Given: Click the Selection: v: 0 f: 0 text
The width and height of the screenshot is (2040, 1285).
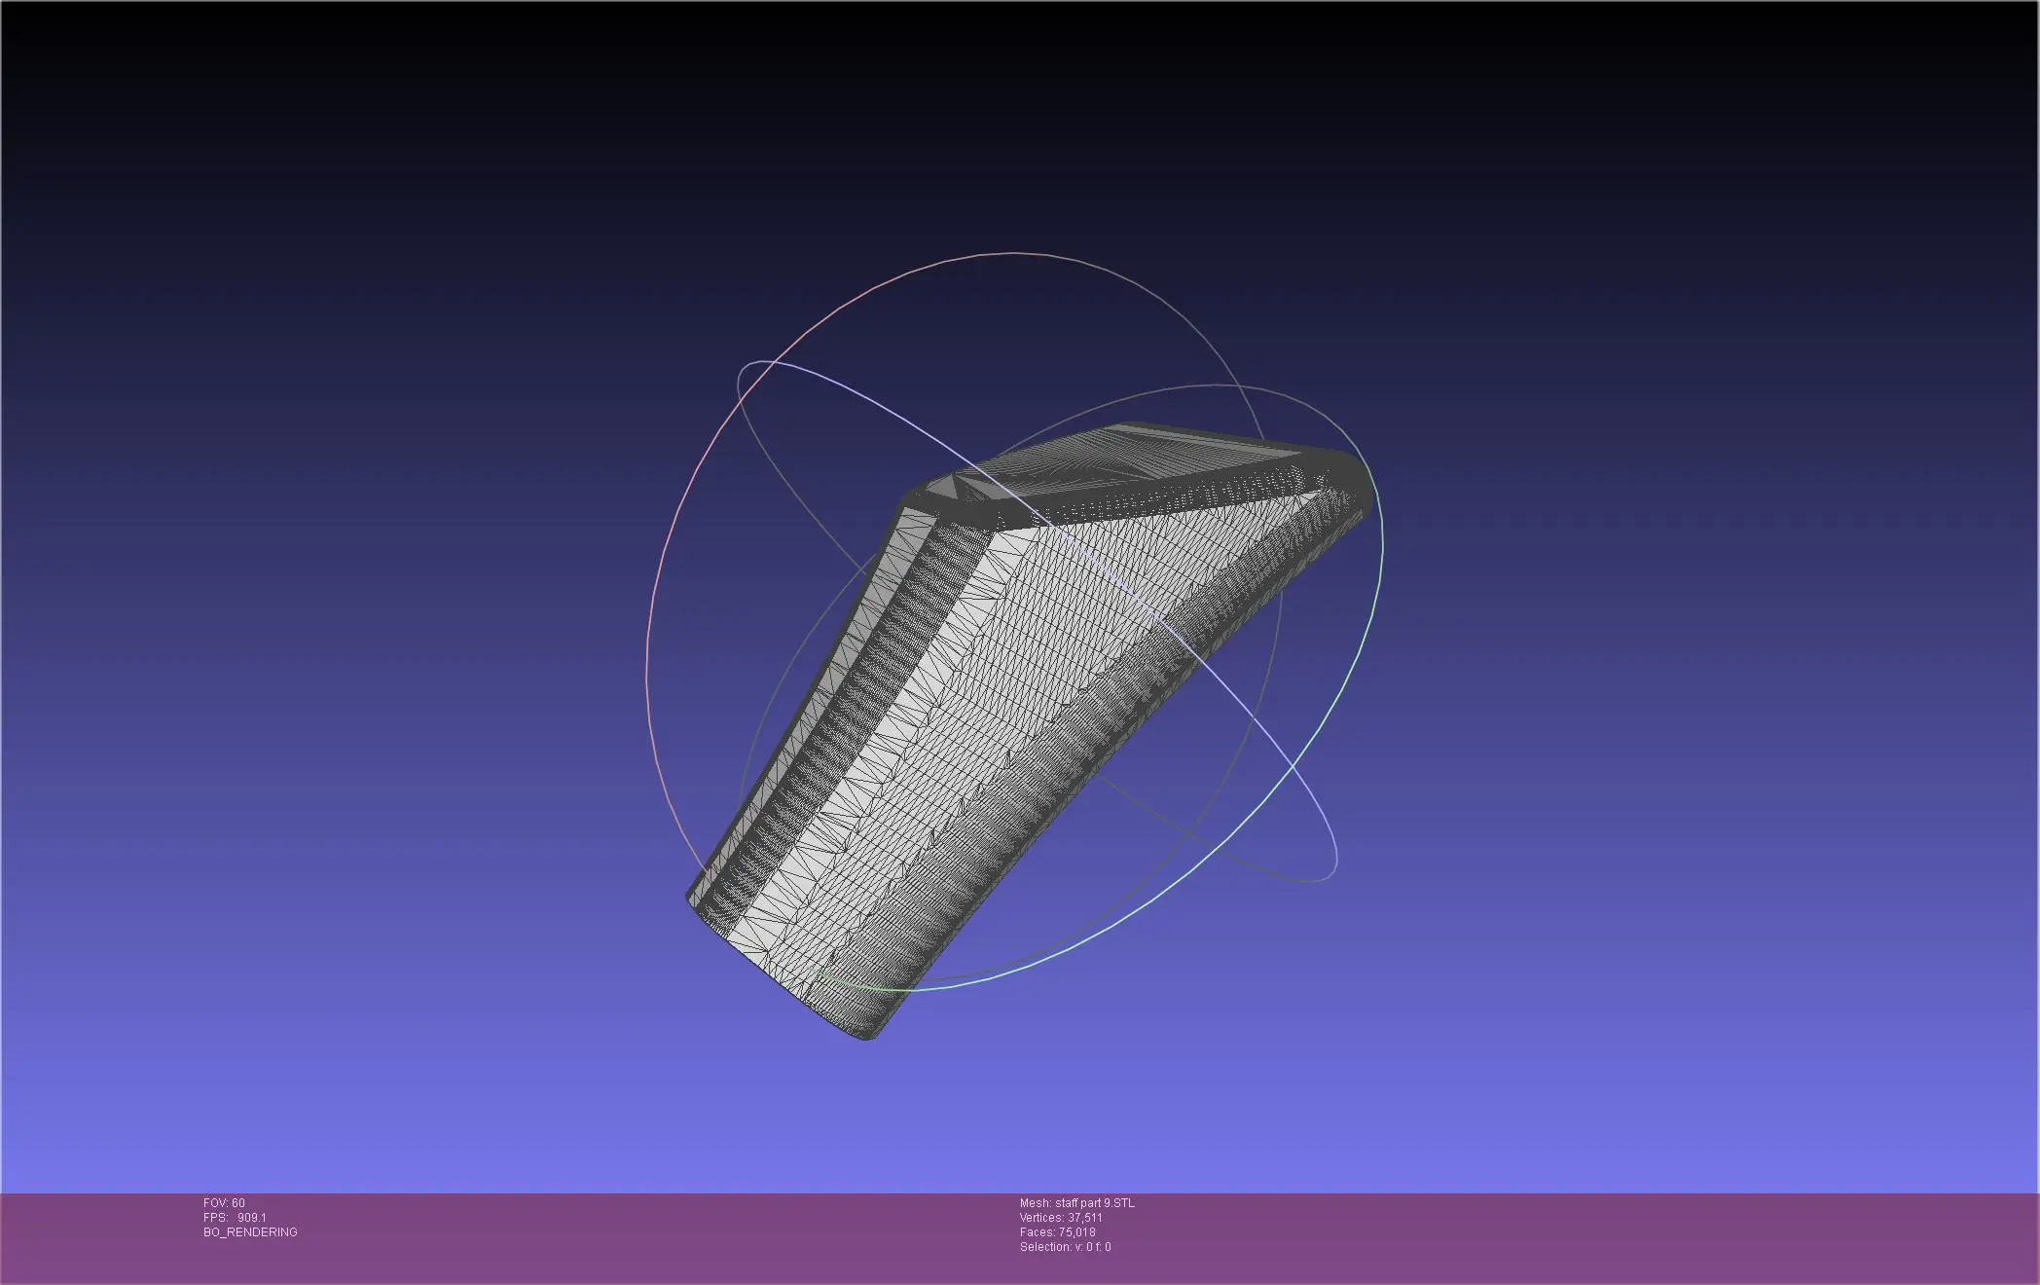Looking at the screenshot, I should 1065,1247.
